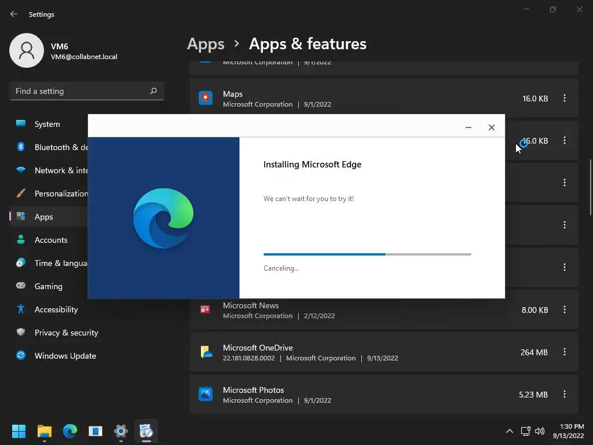
Task: Click the Microsoft Photos app icon
Action: (206, 394)
